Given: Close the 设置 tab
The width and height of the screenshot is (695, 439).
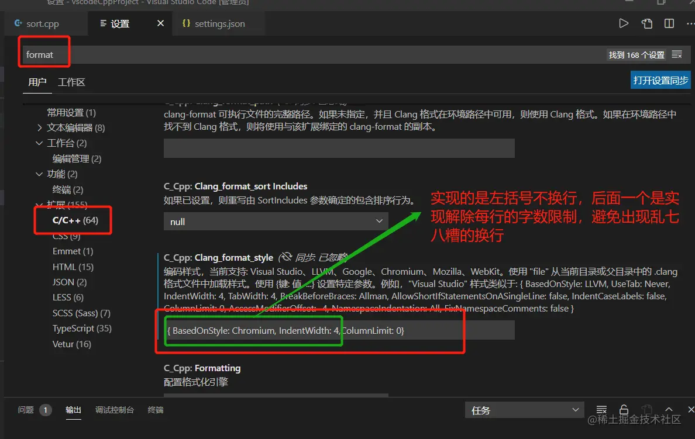Looking at the screenshot, I should pyautogui.click(x=160, y=23).
